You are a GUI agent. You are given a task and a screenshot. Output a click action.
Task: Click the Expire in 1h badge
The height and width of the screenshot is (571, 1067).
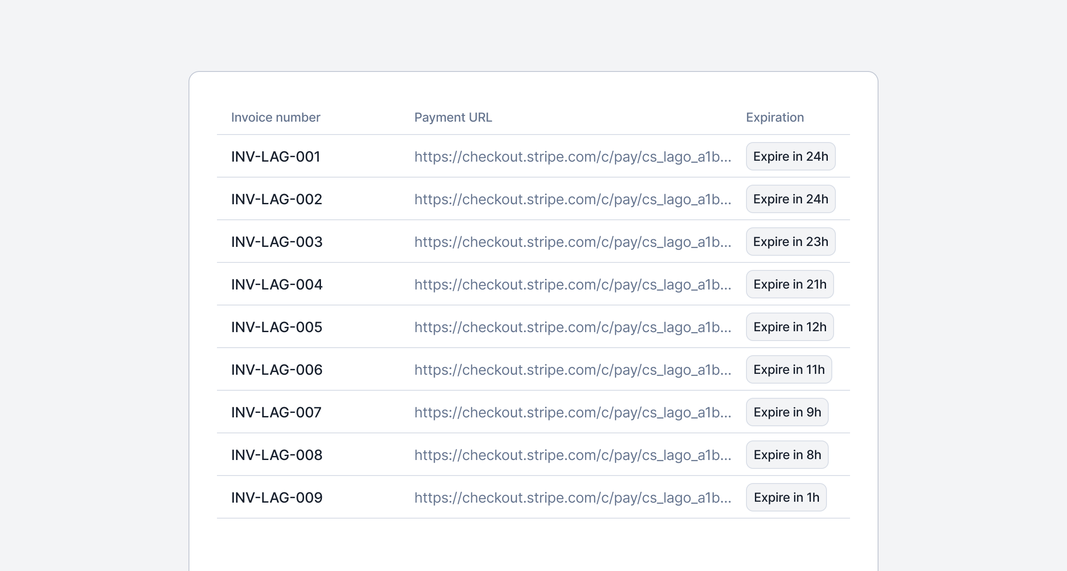(786, 497)
